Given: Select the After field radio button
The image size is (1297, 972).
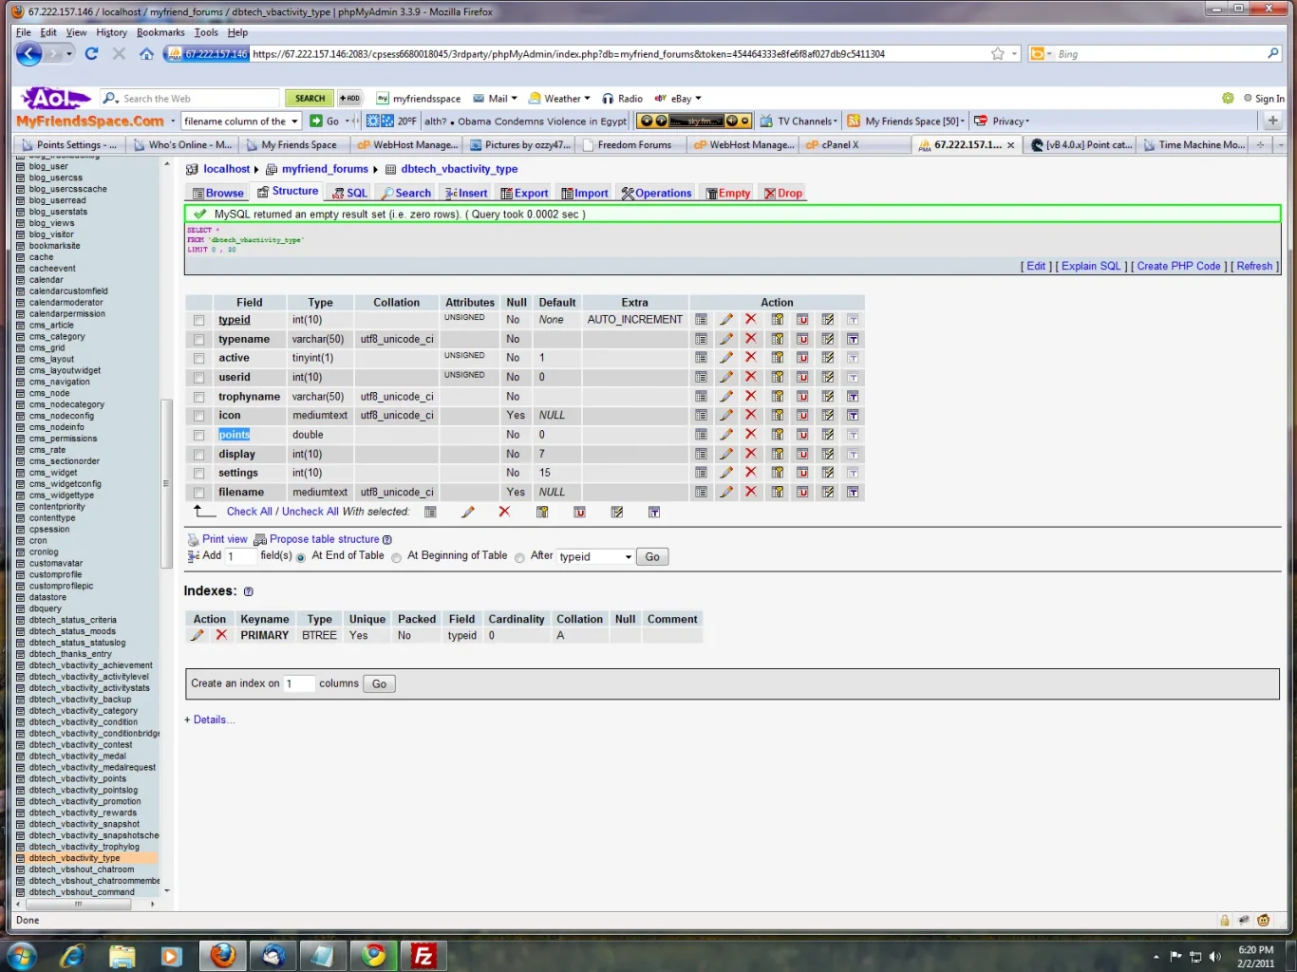Looking at the screenshot, I should [519, 557].
